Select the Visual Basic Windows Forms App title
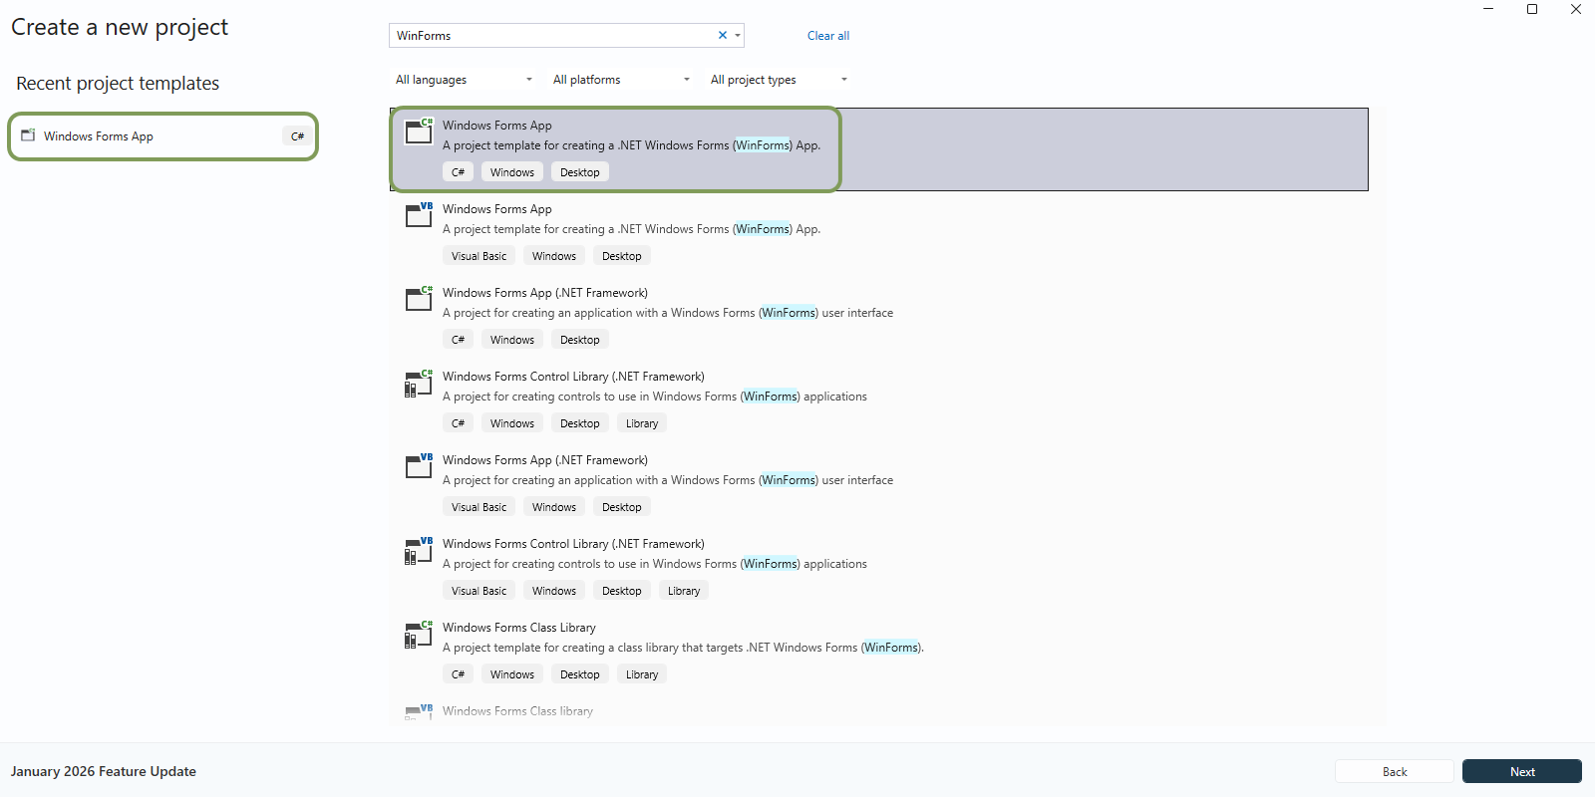This screenshot has height=797, width=1595. [x=496, y=209]
